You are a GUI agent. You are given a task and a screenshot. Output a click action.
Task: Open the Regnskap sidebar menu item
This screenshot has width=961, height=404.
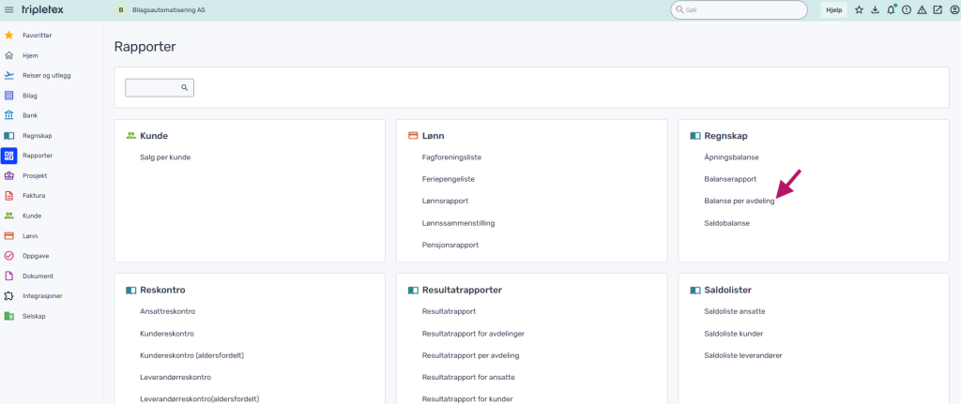(x=37, y=135)
